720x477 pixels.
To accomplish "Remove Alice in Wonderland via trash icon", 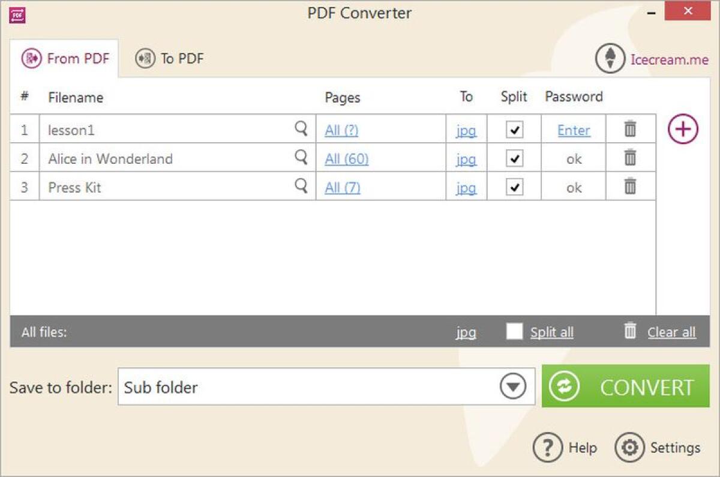I will (x=630, y=158).
